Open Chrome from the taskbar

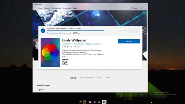coord(81,102)
